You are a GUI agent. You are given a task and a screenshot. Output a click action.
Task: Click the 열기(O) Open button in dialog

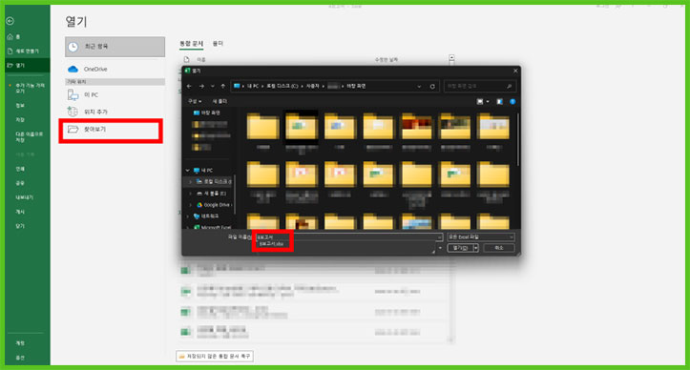click(x=460, y=248)
